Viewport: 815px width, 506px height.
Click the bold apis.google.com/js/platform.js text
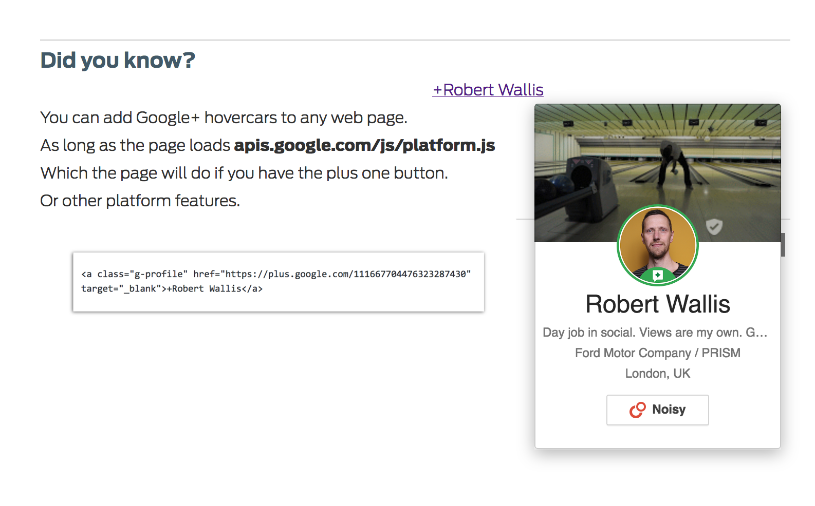(x=364, y=145)
